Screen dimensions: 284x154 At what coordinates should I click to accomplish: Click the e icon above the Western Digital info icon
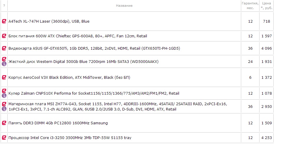point(4,59)
